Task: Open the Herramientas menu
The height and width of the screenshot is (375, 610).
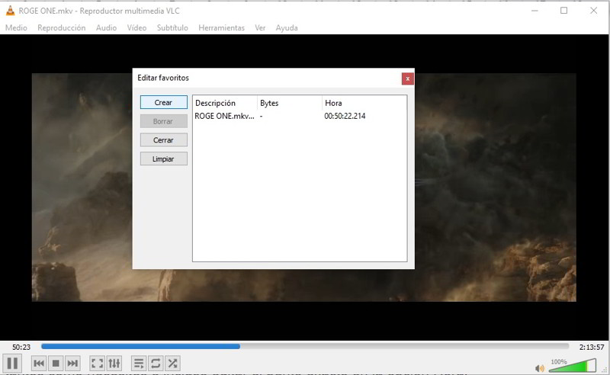Action: click(221, 28)
